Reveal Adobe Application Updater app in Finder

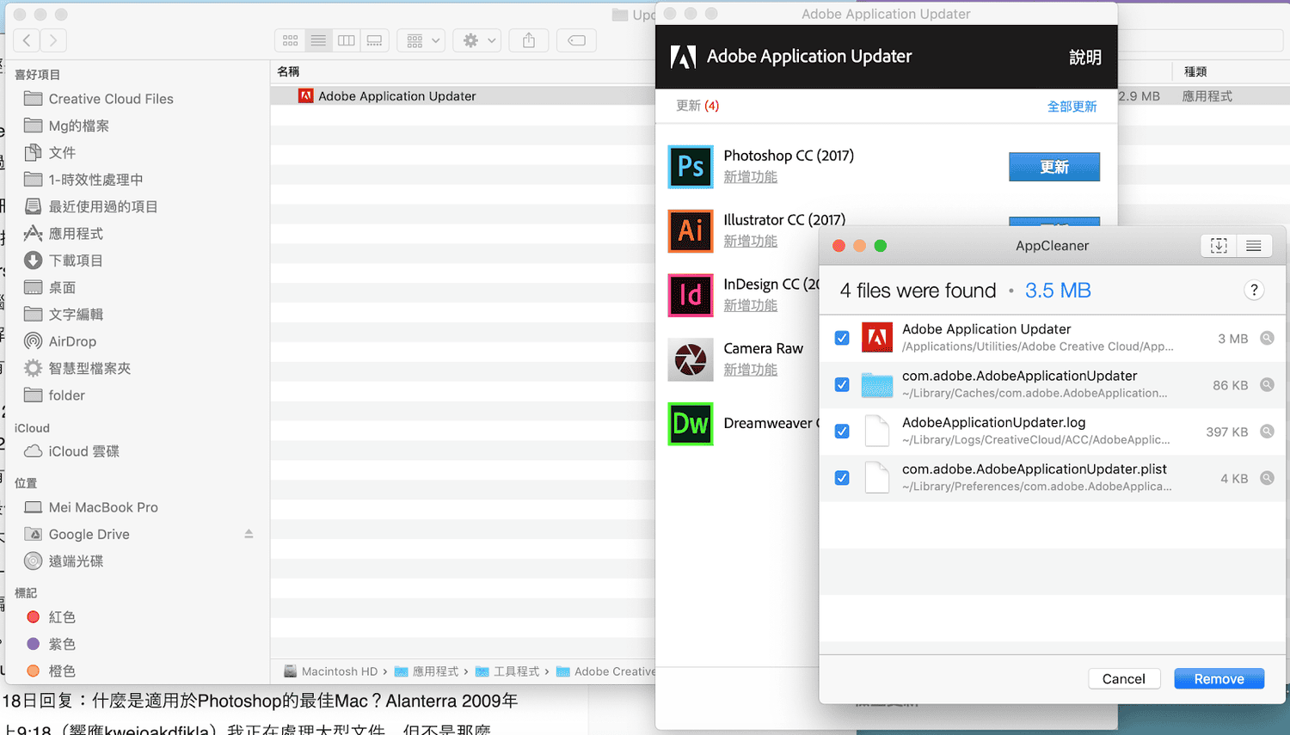tap(1267, 338)
